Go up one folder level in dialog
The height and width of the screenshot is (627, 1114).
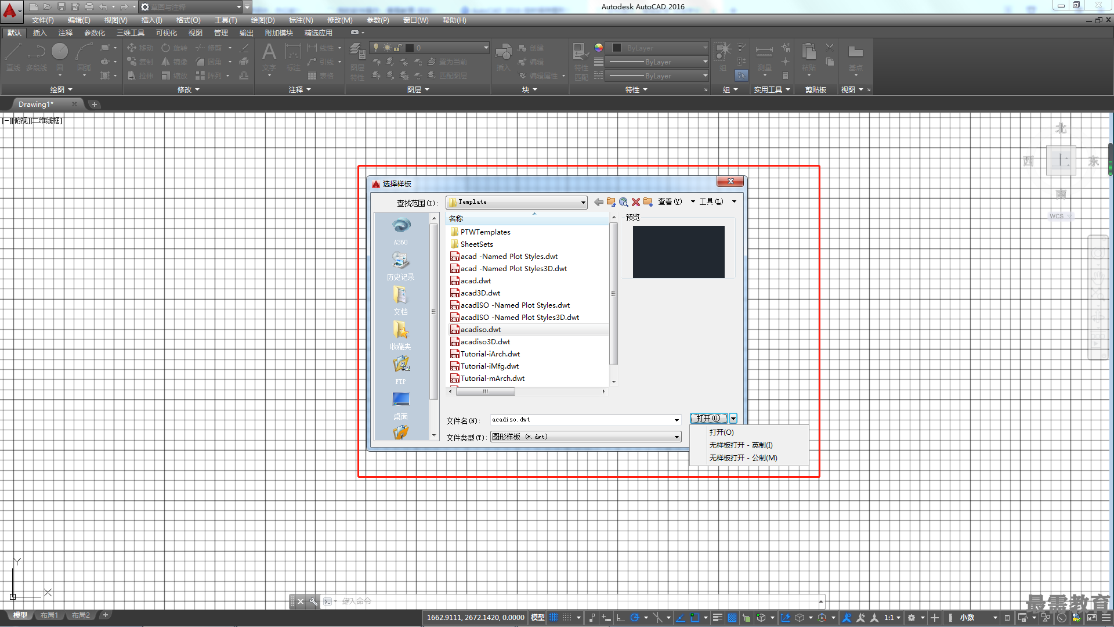(x=611, y=202)
